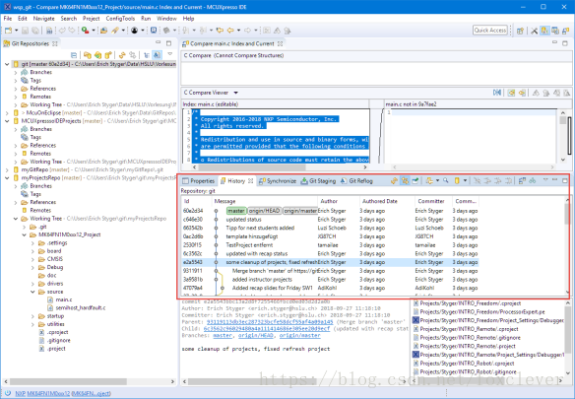
Task: Click the New wizard icon in main toolbar
Action: [8, 31]
